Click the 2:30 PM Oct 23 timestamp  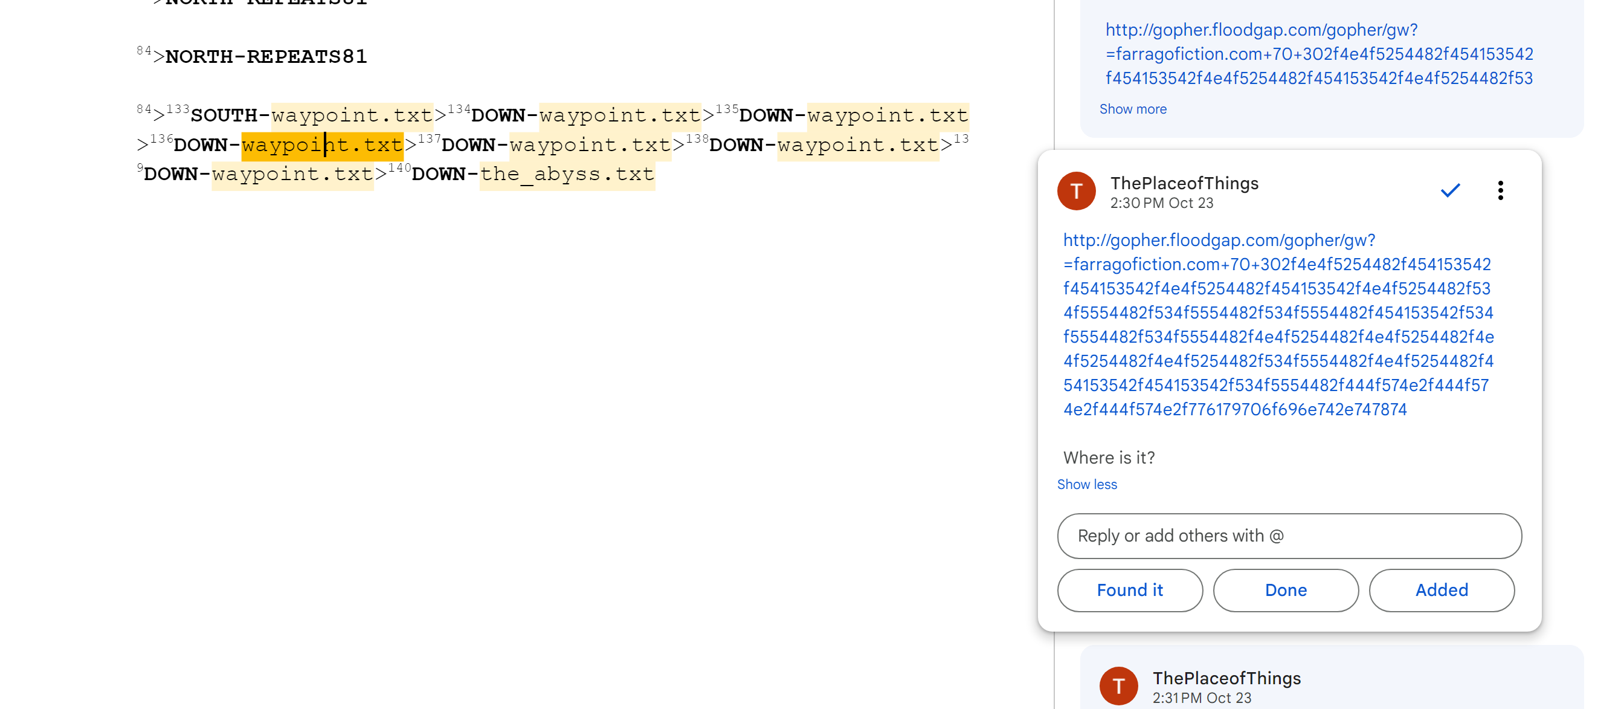pos(1161,202)
